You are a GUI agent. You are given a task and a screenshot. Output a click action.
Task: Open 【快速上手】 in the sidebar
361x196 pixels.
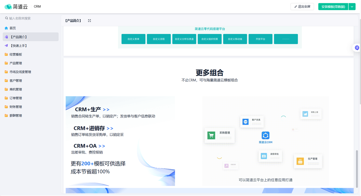[31, 46]
